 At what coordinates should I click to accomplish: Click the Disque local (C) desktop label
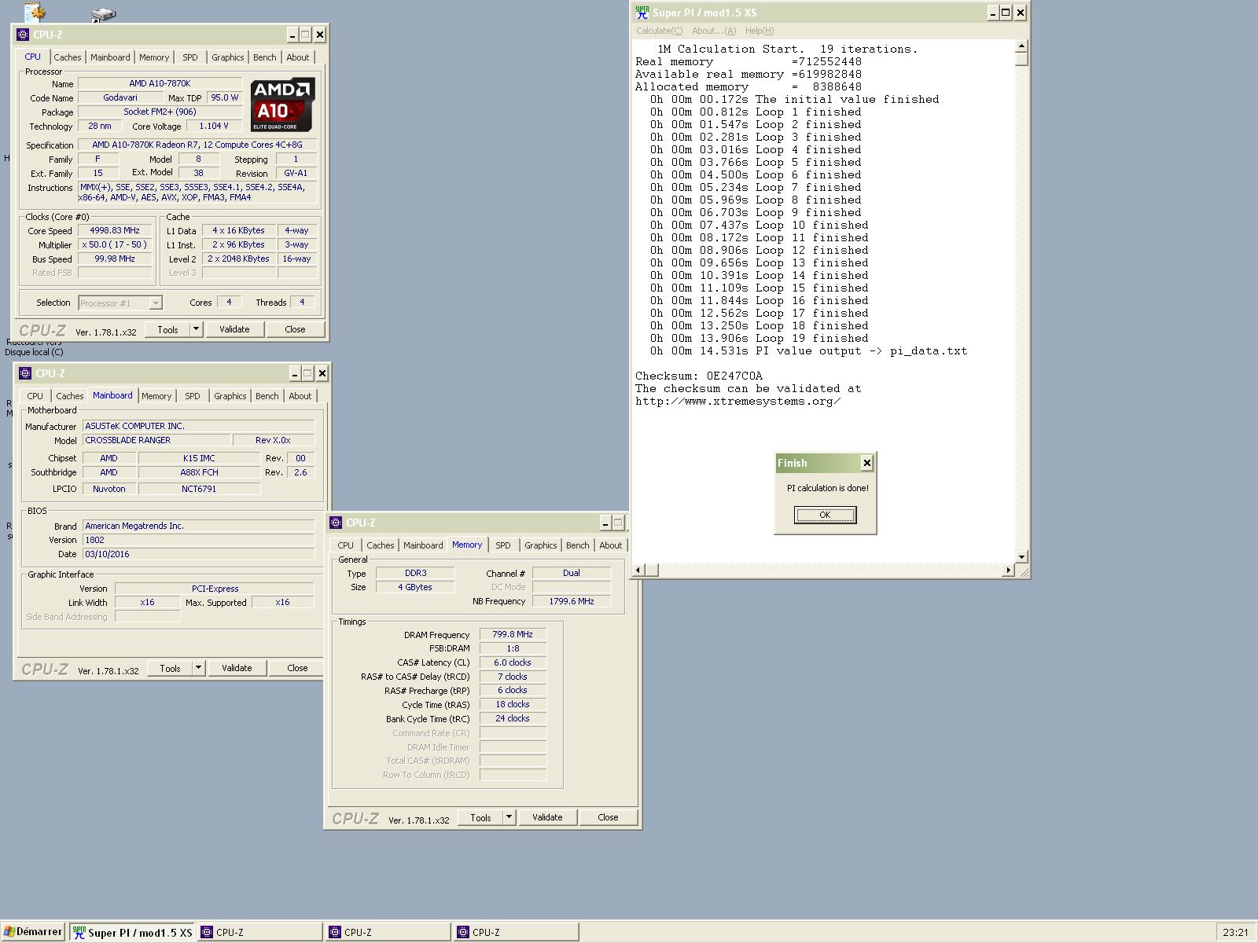[34, 352]
